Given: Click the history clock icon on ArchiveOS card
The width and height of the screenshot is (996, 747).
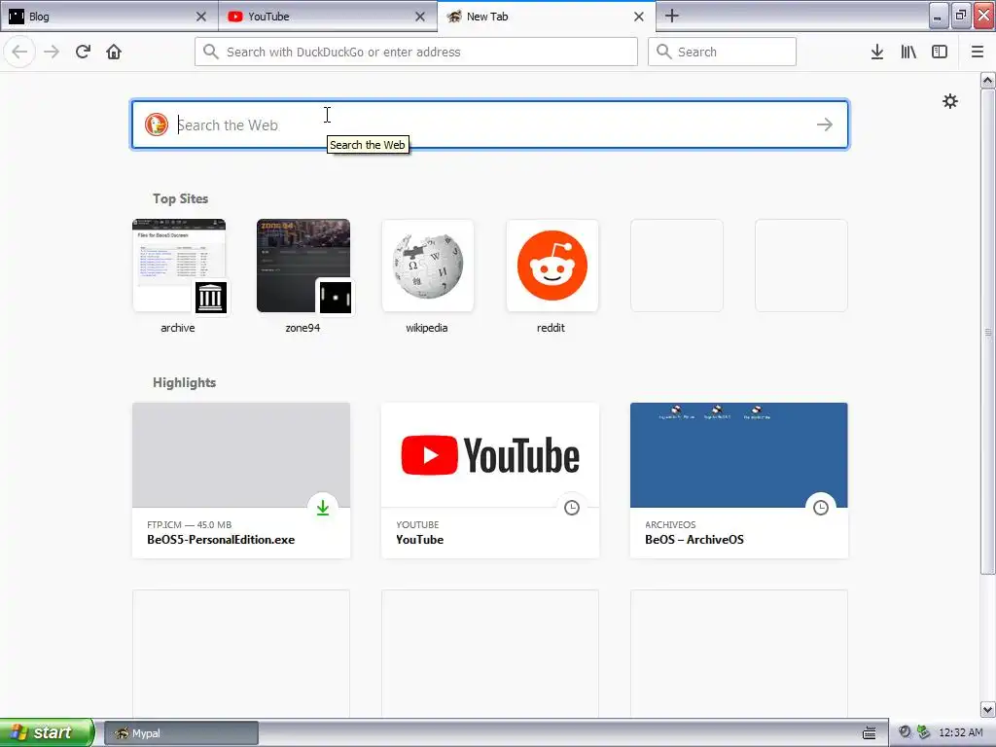Looking at the screenshot, I should pos(821,508).
